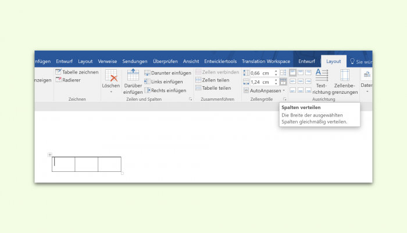Click the column width icon beside 1,24 cm

246,82
